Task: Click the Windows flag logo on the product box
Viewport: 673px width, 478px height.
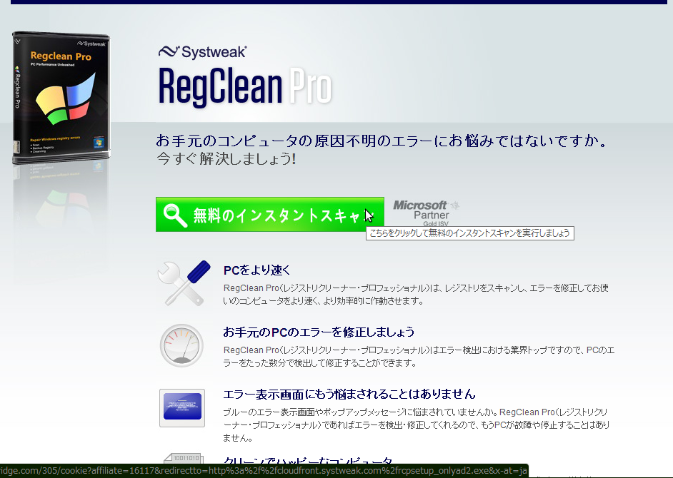Action: 65,98
